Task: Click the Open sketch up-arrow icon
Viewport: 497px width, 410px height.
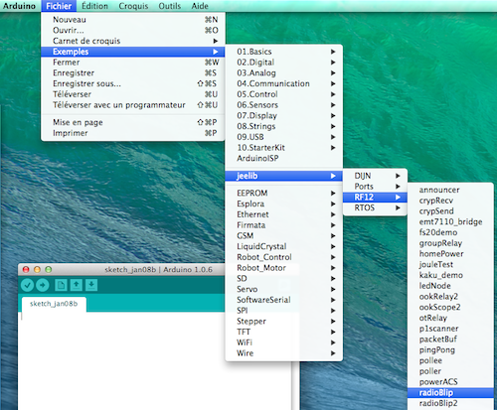Action: (77, 285)
